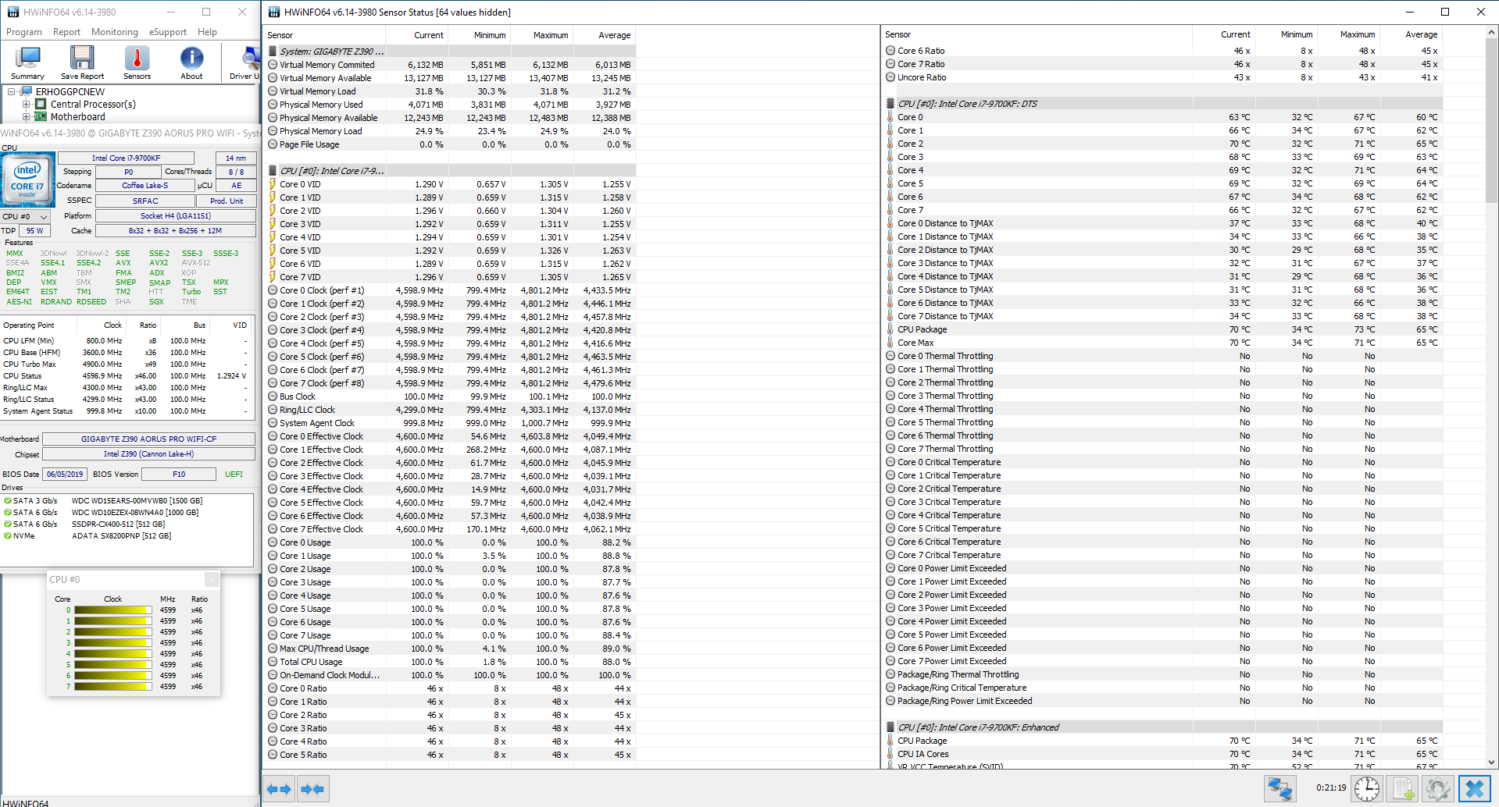Open the Monitoring menu
This screenshot has width=1499, height=807.
115,32
